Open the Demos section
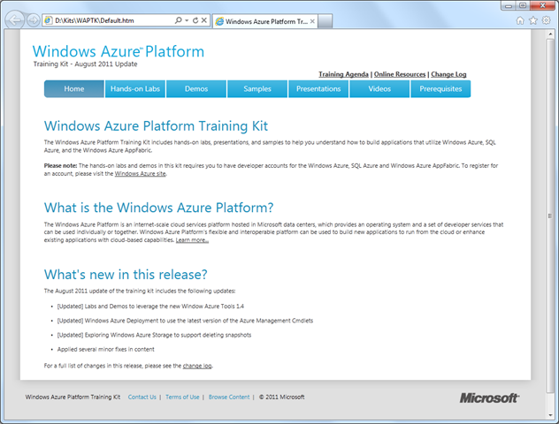Viewport: 559px width, 424px height. (x=196, y=88)
